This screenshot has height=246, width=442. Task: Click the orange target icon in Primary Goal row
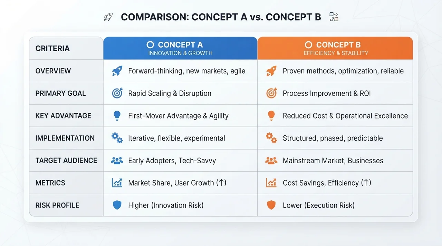[271, 93]
